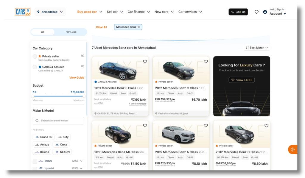Viewport: 305px width, 178px height.
Task: Check the Maruti brand checkbox
Action: 34,161
